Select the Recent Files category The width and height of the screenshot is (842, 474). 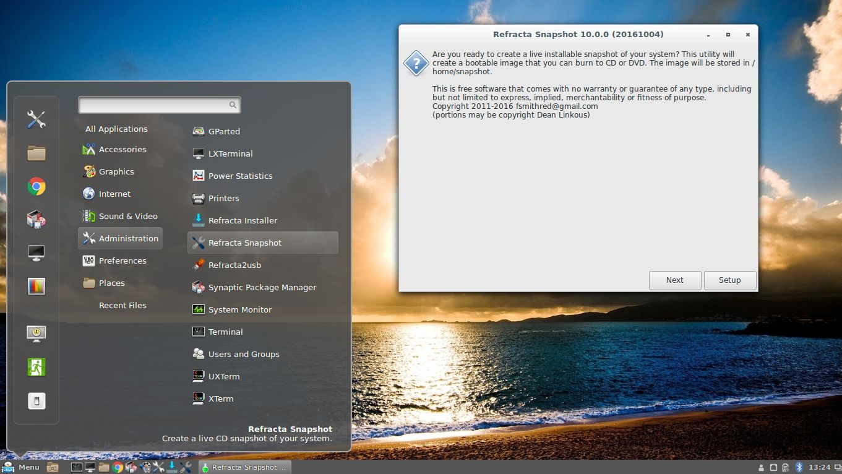pyautogui.click(x=120, y=305)
